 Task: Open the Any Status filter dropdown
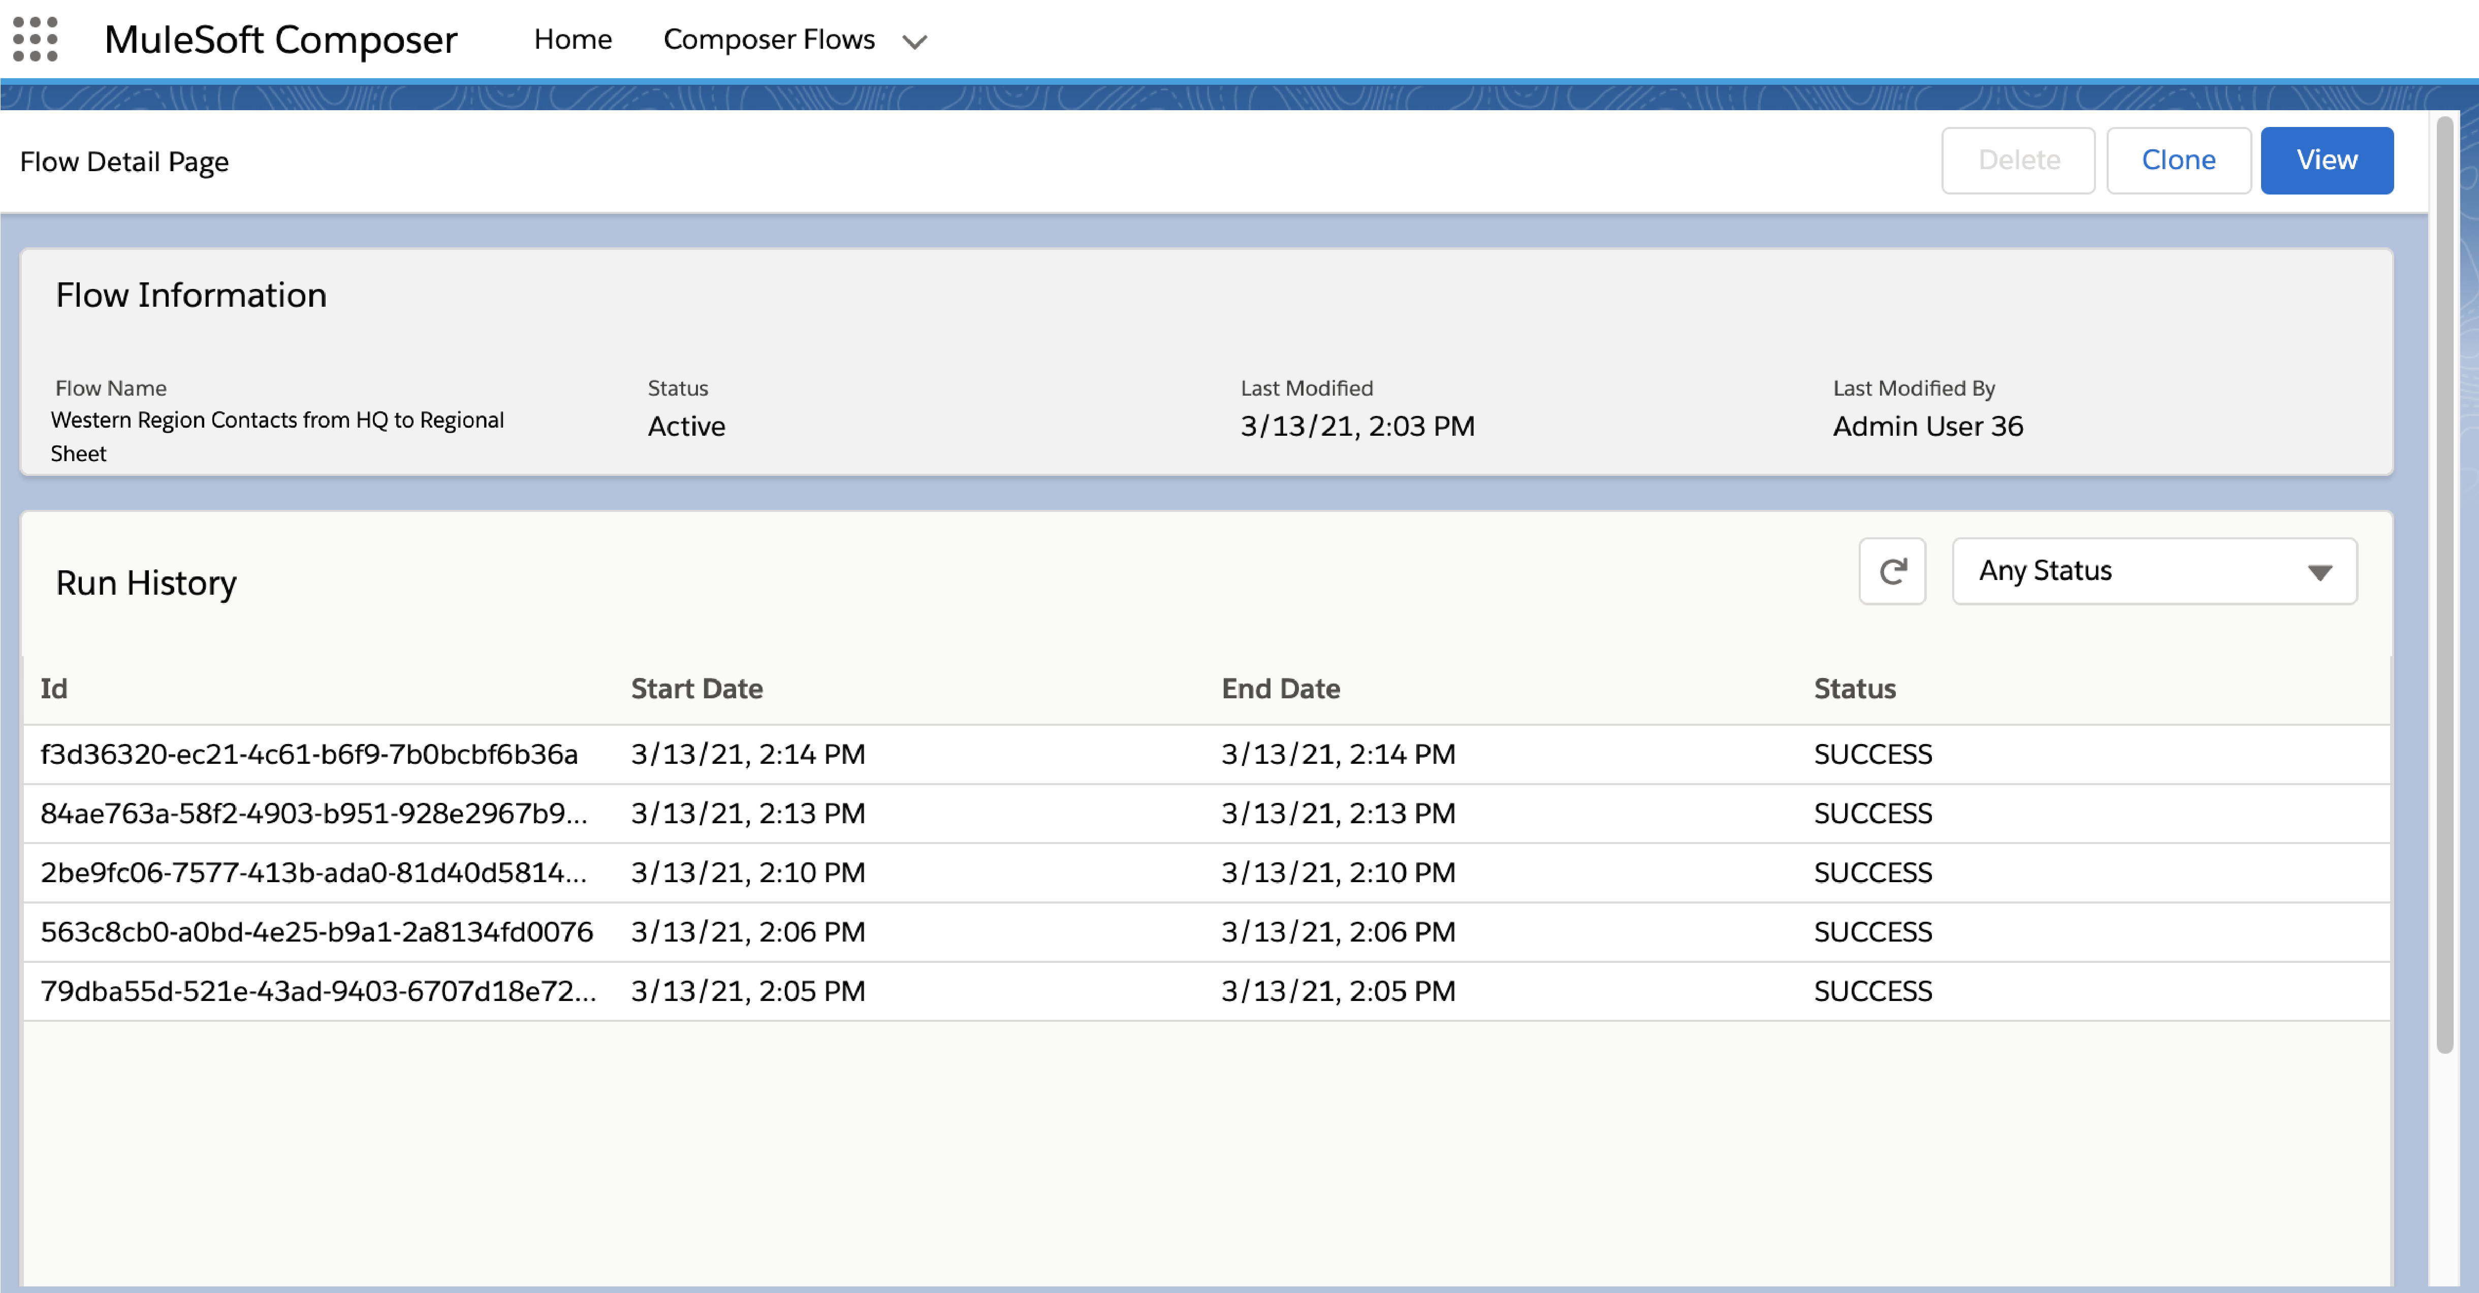(x=2153, y=570)
